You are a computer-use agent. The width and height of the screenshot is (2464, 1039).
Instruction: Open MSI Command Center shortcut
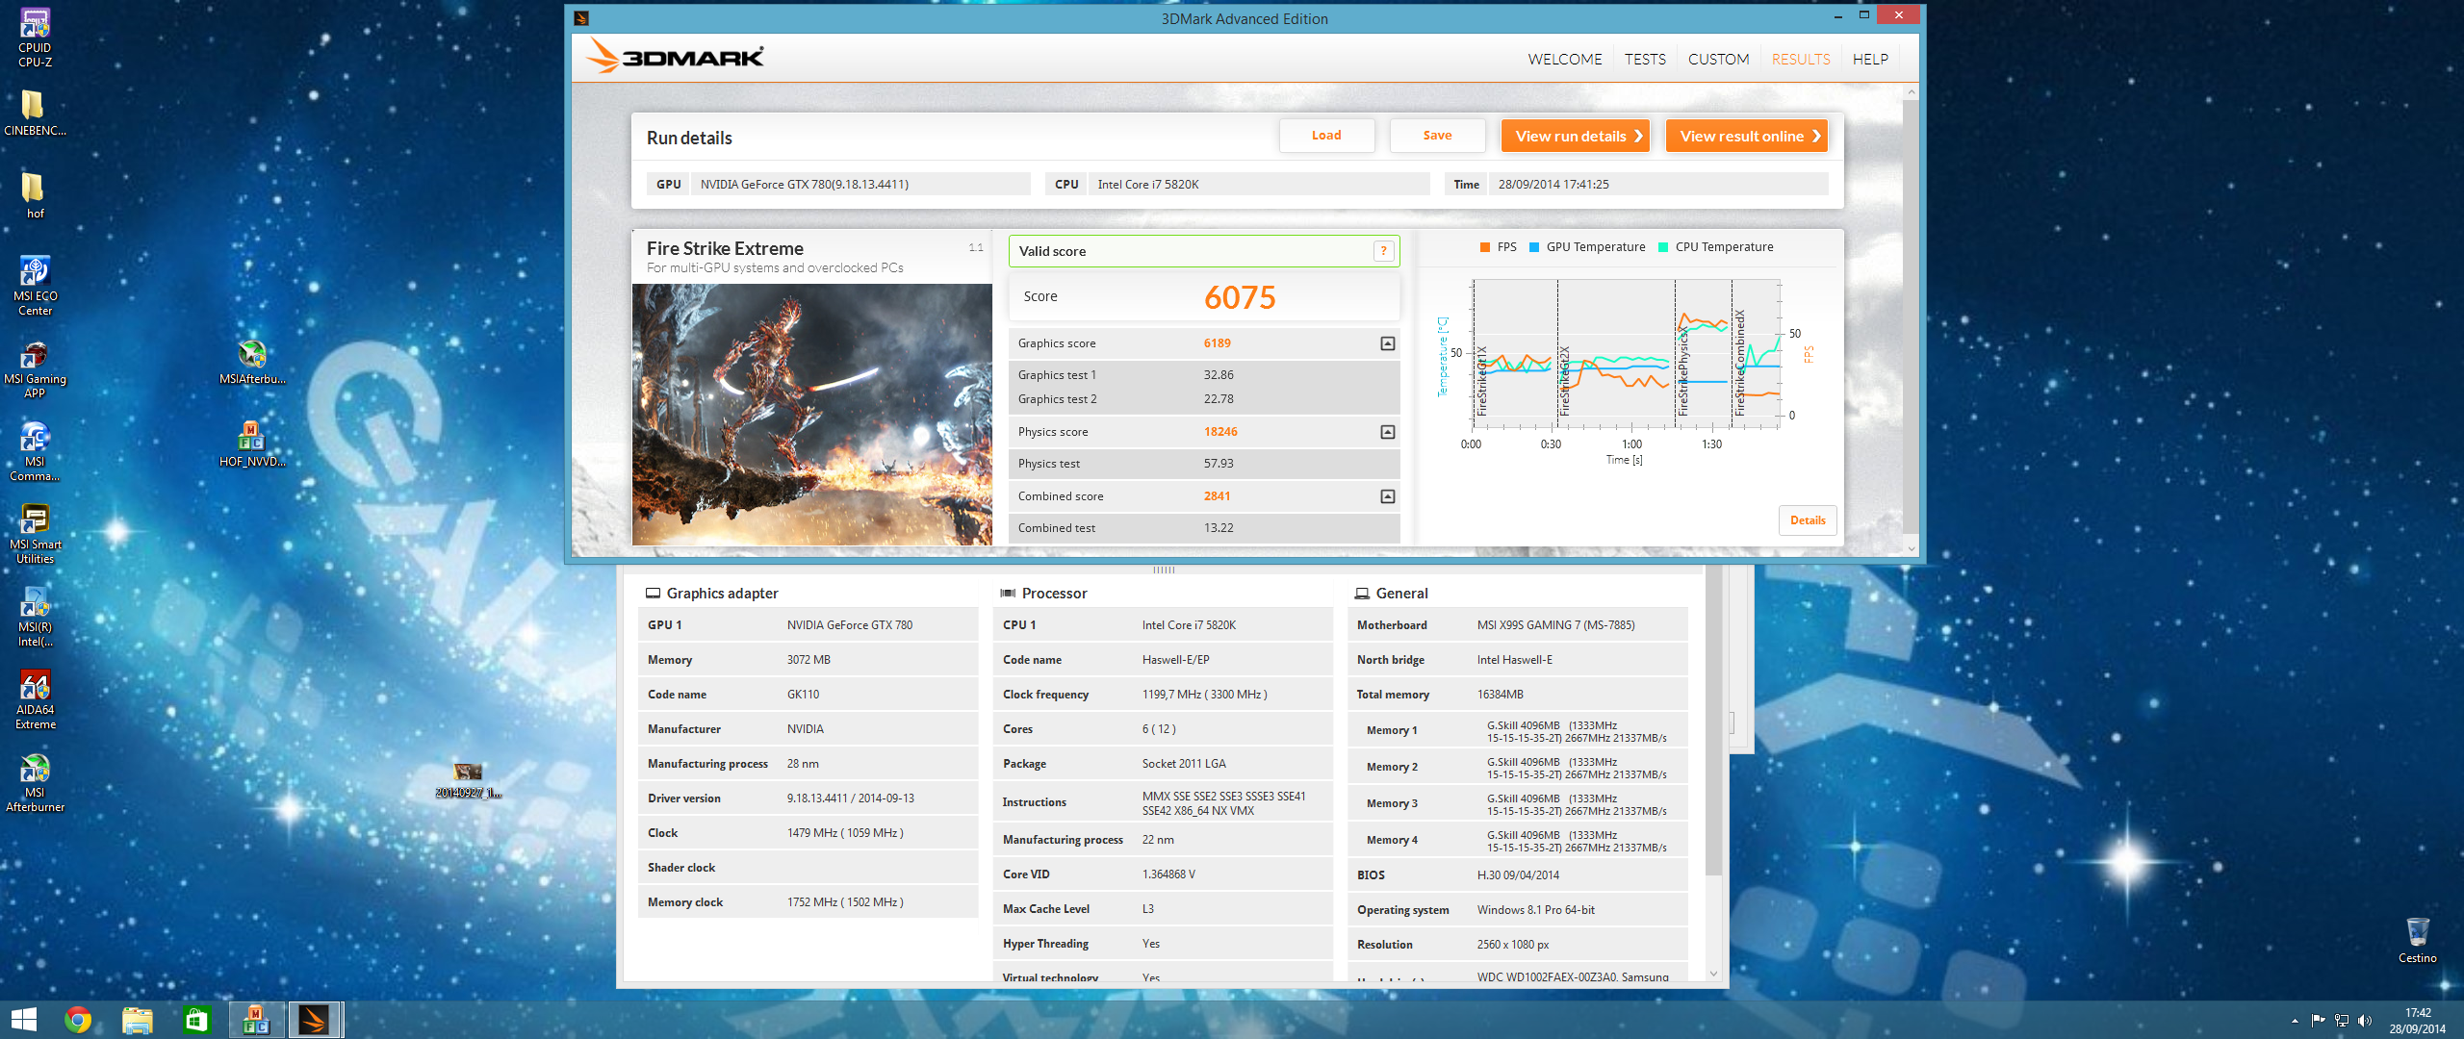(x=35, y=451)
